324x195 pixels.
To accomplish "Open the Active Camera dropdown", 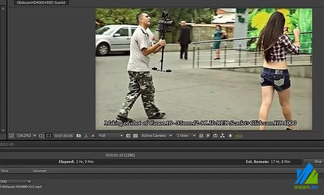I will pos(157,136).
